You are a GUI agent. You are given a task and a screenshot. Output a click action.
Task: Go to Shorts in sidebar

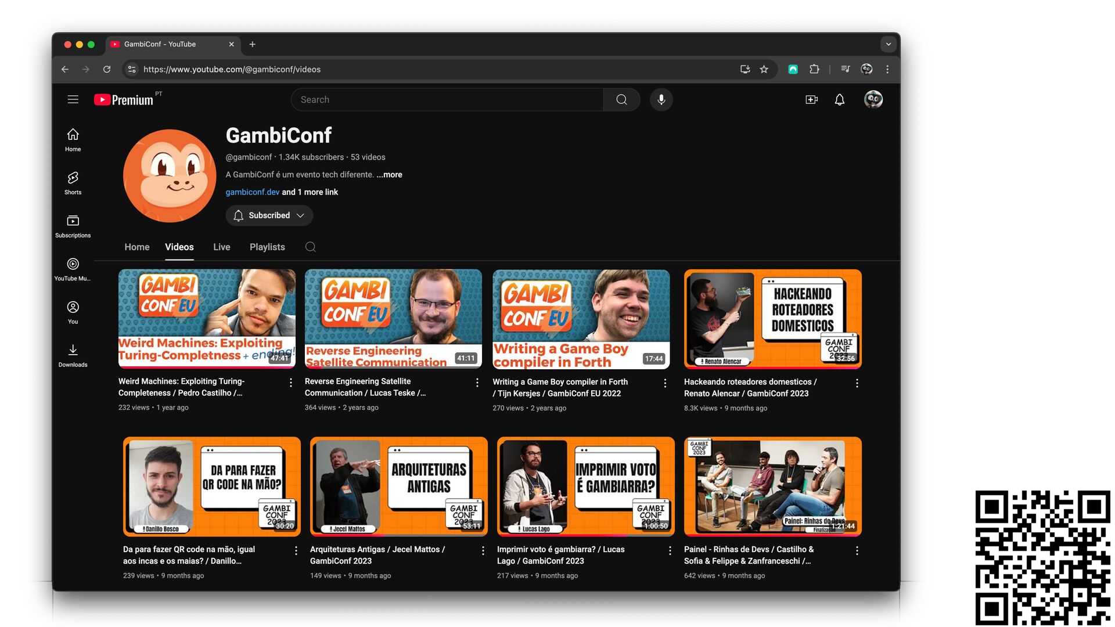[x=73, y=182]
